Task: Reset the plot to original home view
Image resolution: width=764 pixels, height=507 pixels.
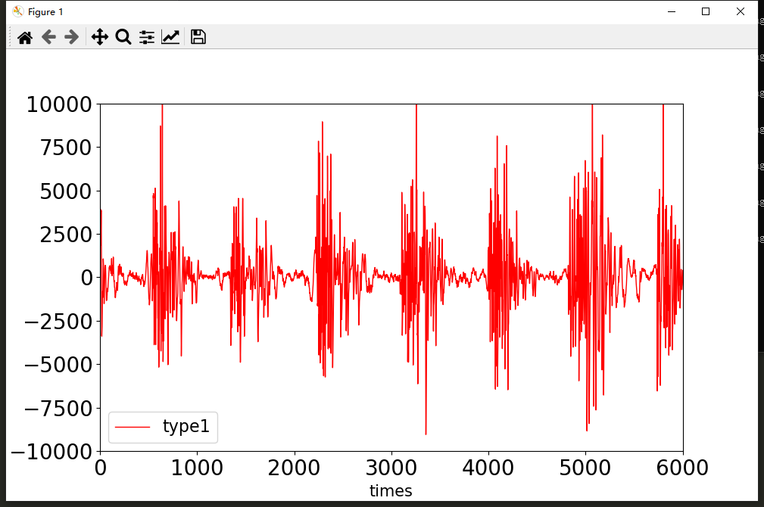Action: (25, 37)
